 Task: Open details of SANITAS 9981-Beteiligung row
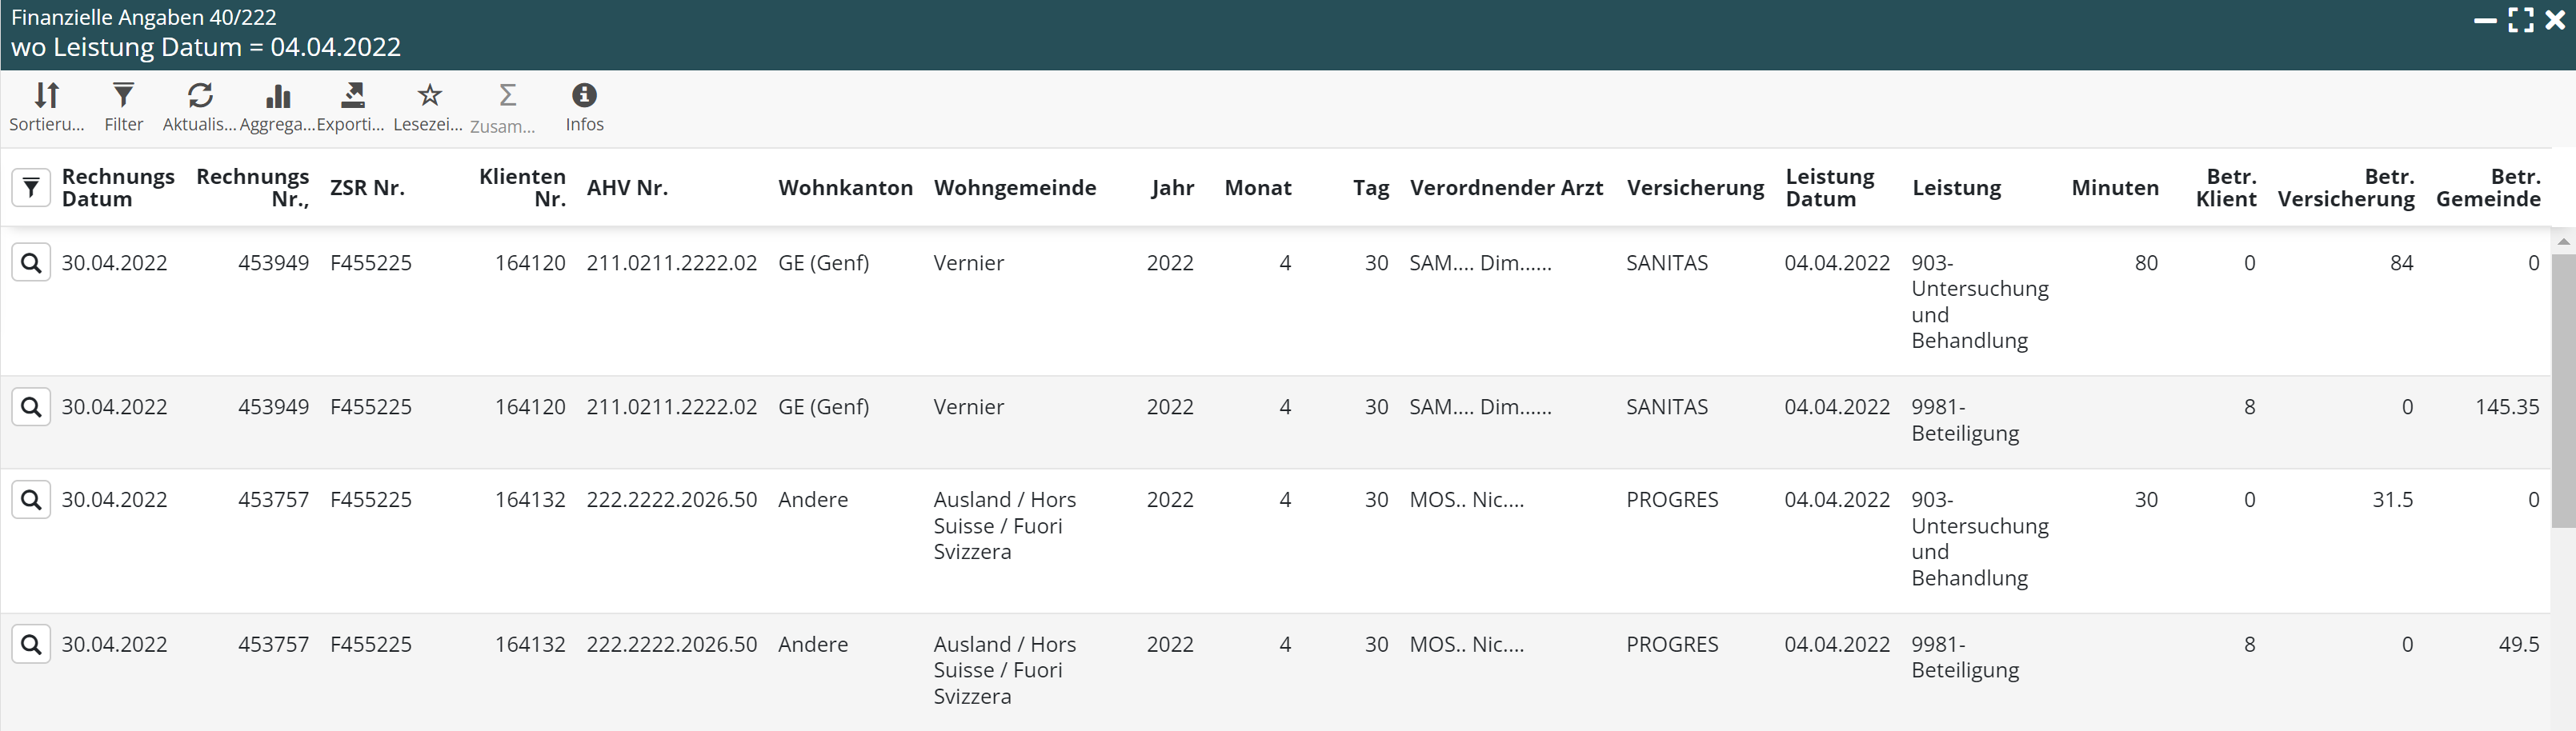pyautogui.click(x=31, y=407)
